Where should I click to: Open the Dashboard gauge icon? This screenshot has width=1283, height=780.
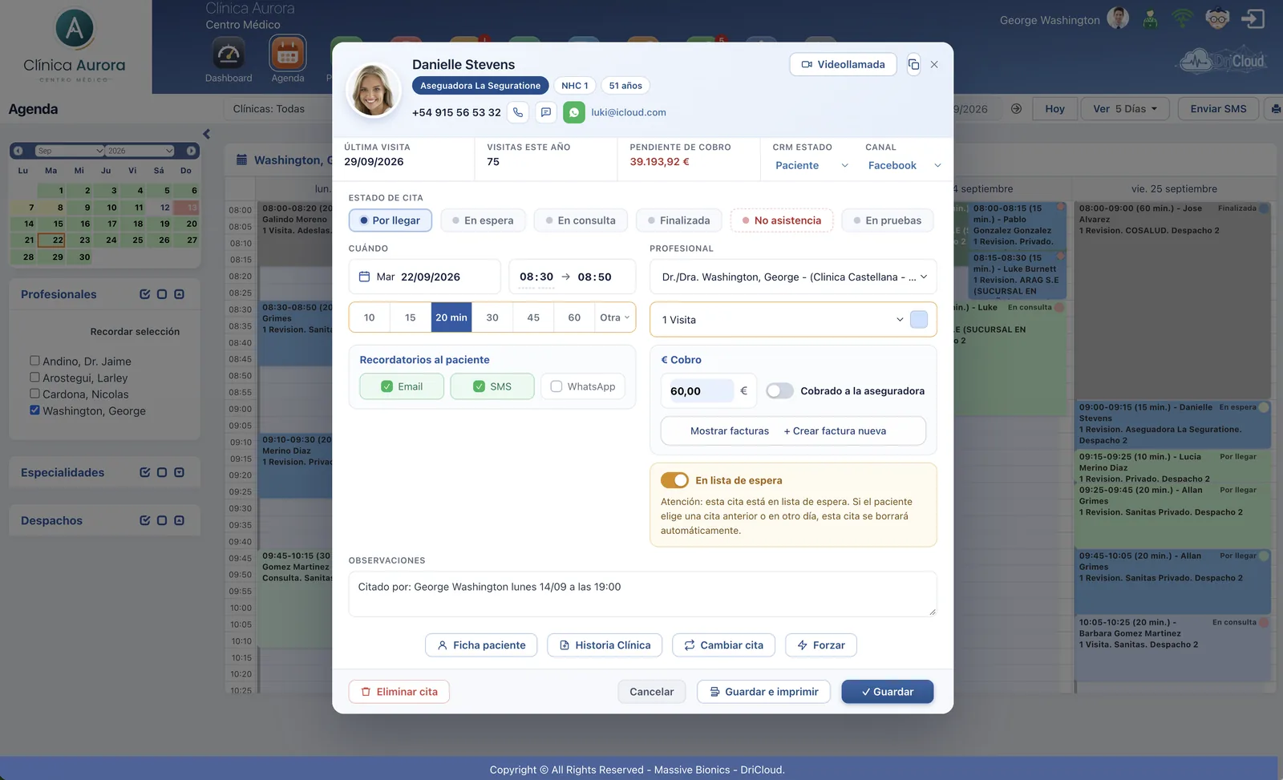pyautogui.click(x=229, y=55)
